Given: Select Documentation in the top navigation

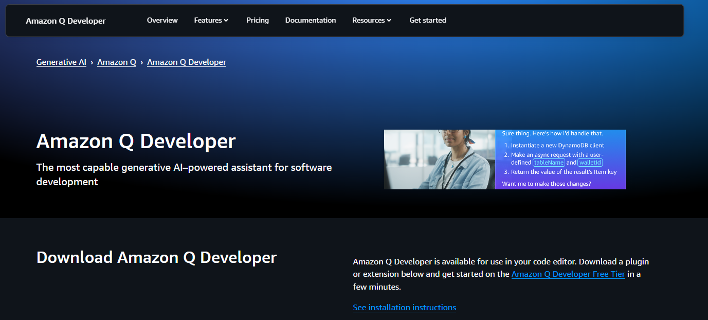Looking at the screenshot, I should (x=311, y=21).
